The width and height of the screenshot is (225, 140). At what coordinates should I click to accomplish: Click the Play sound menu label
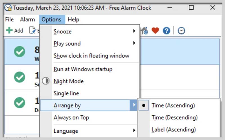pyautogui.click(x=67, y=44)
